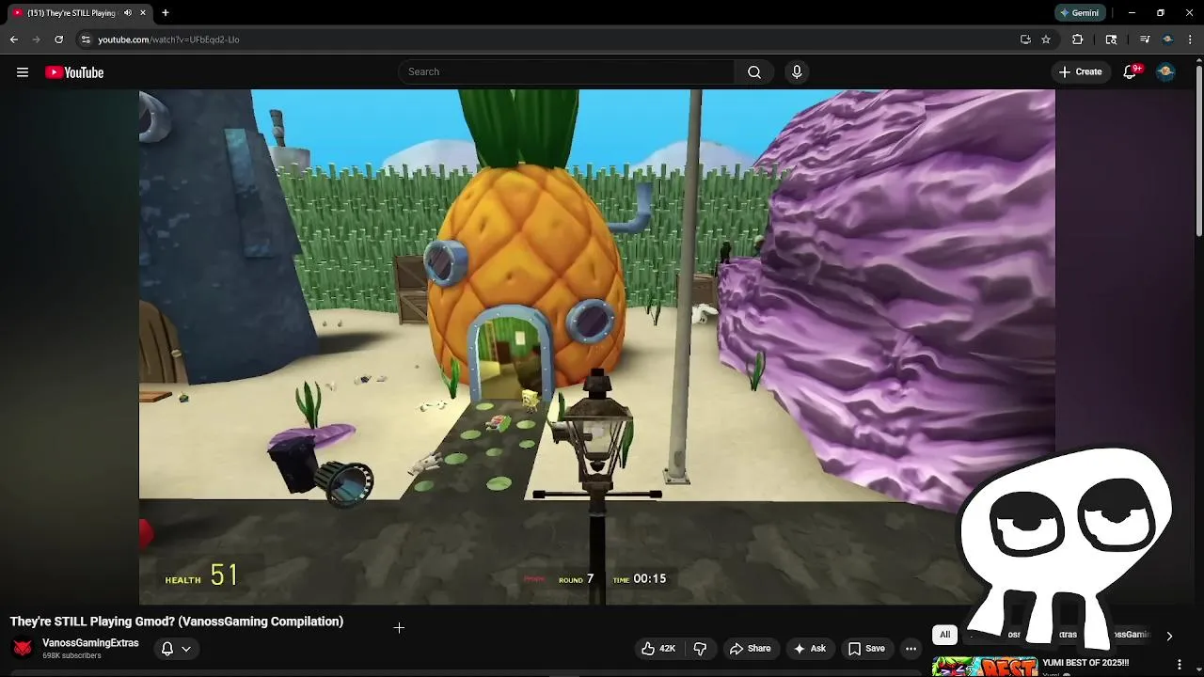Reload the current page
1204x677 pixels.
pos(58,39)
